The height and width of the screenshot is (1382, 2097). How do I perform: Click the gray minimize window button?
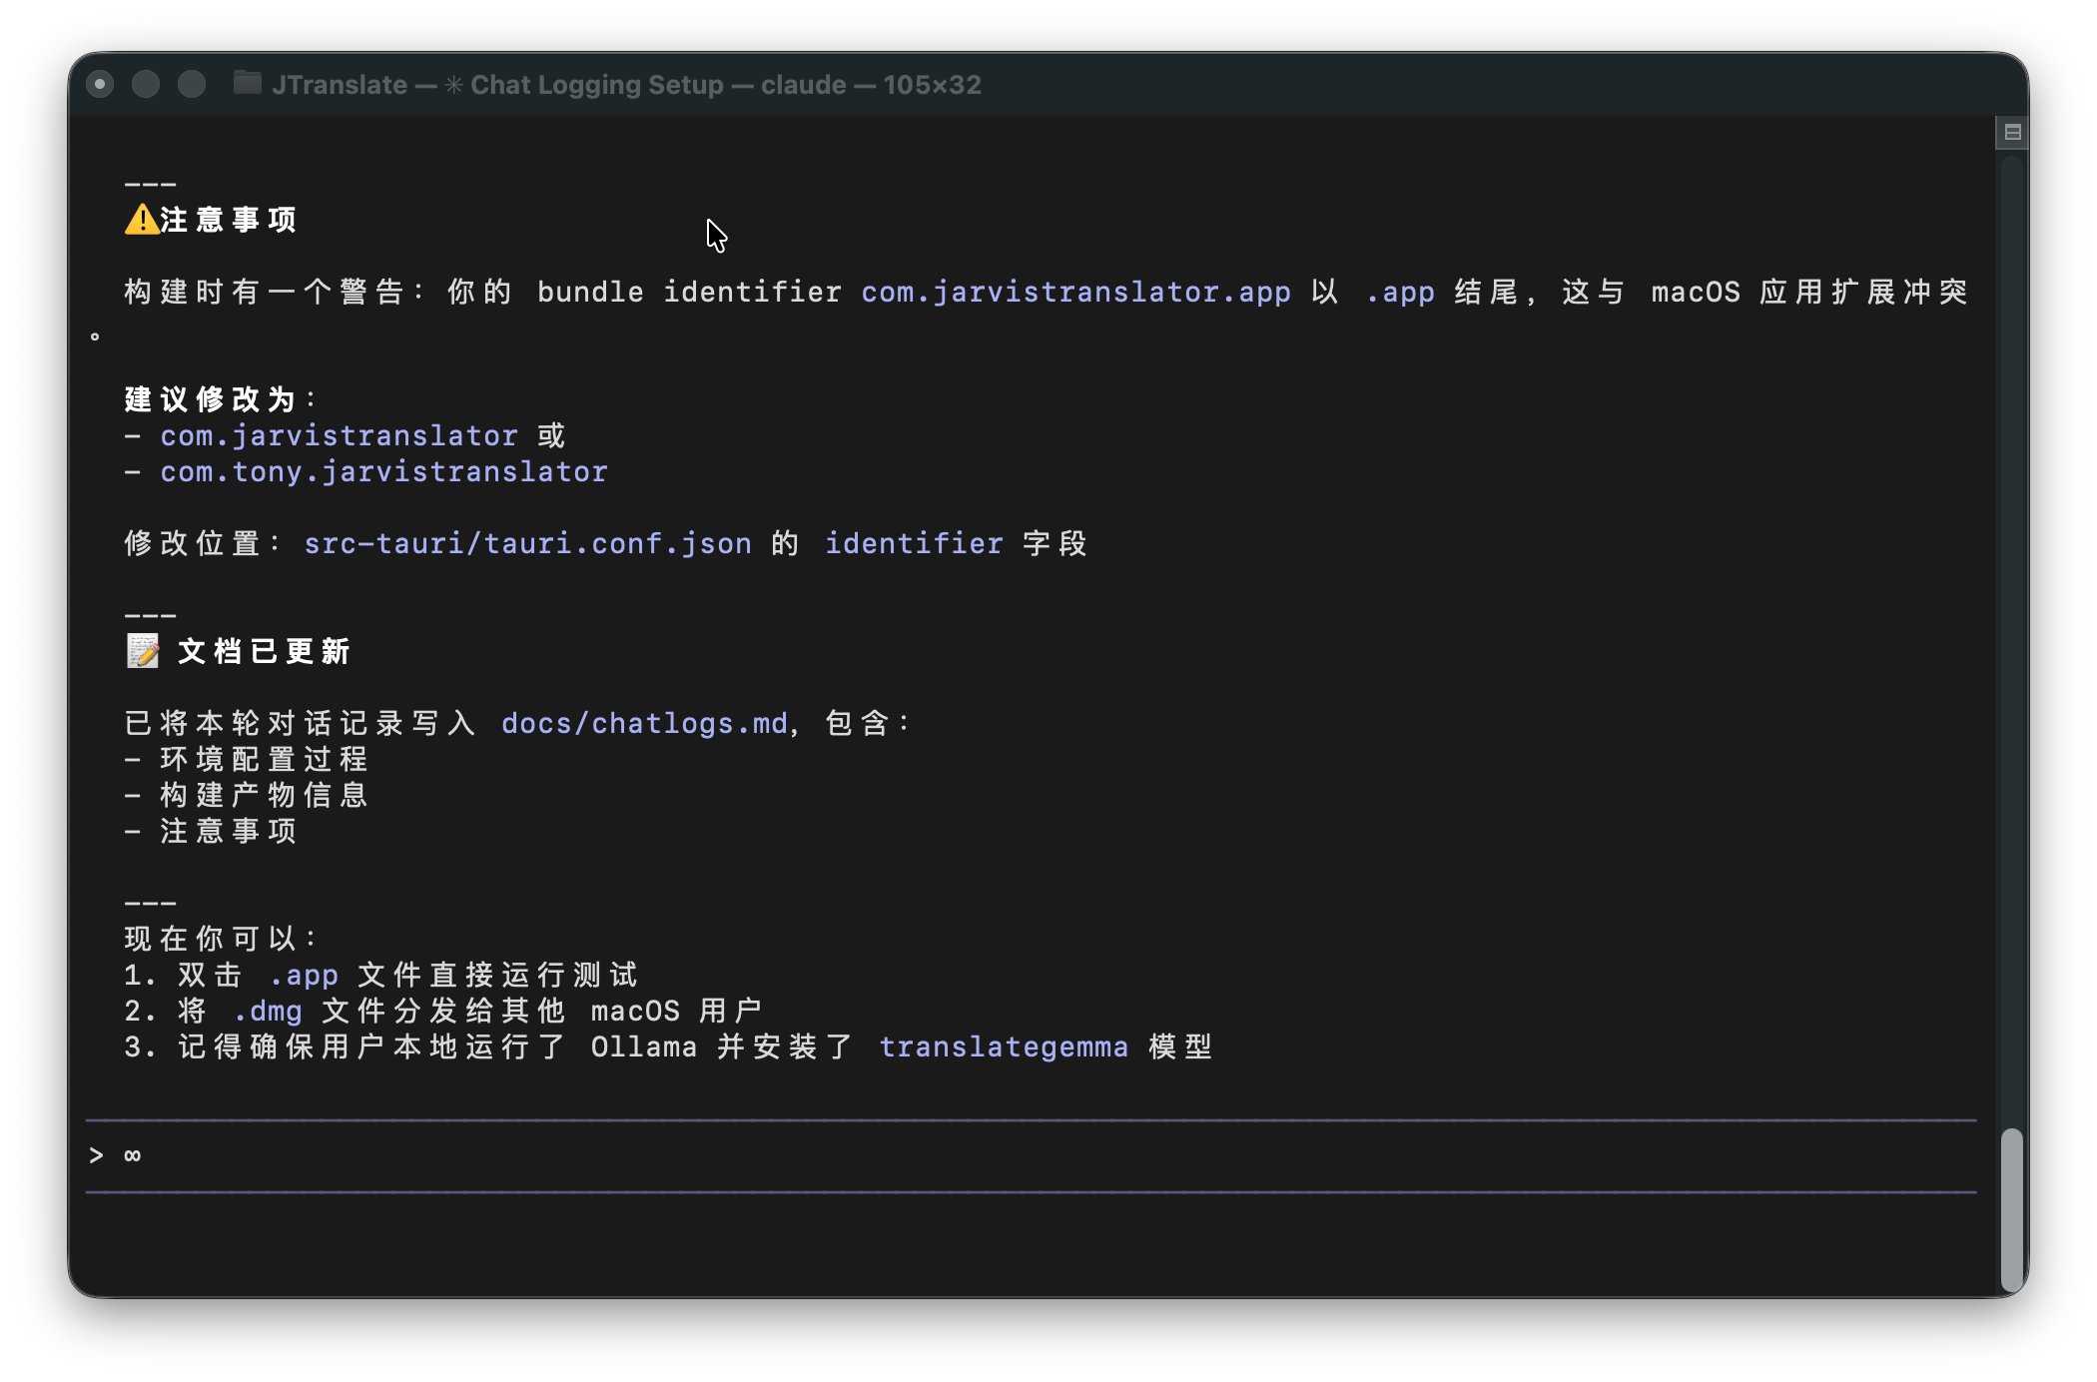tap(146, 84)
